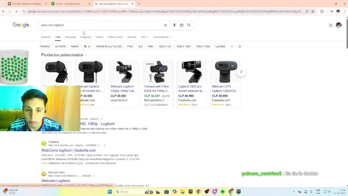Open the sponsored products info dots

(x=86, y=55)
